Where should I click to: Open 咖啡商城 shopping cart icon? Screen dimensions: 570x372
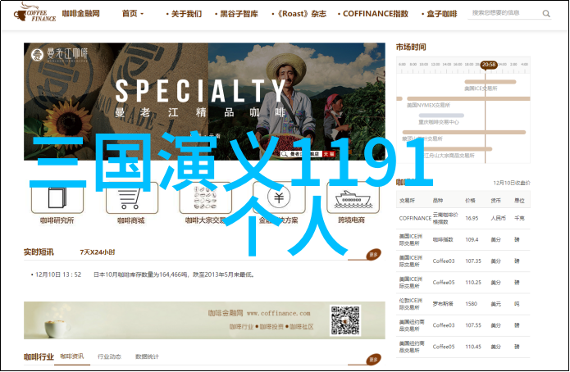[131, 199]
